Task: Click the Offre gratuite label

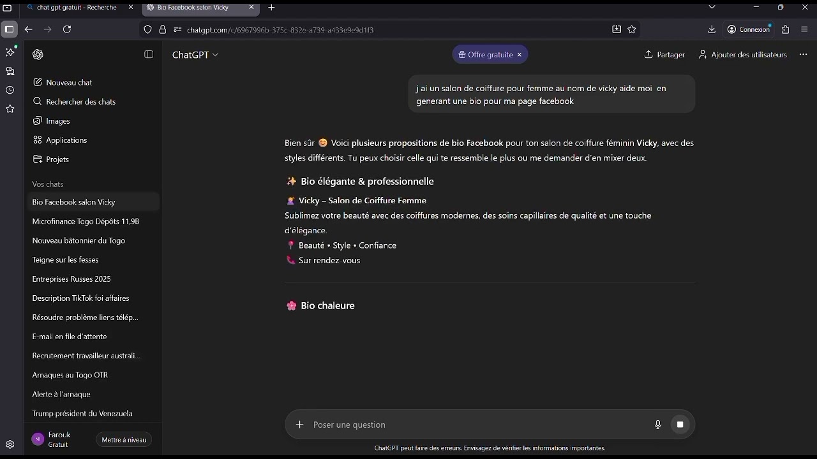Action: pyautogui.click(x=490, y=55)
